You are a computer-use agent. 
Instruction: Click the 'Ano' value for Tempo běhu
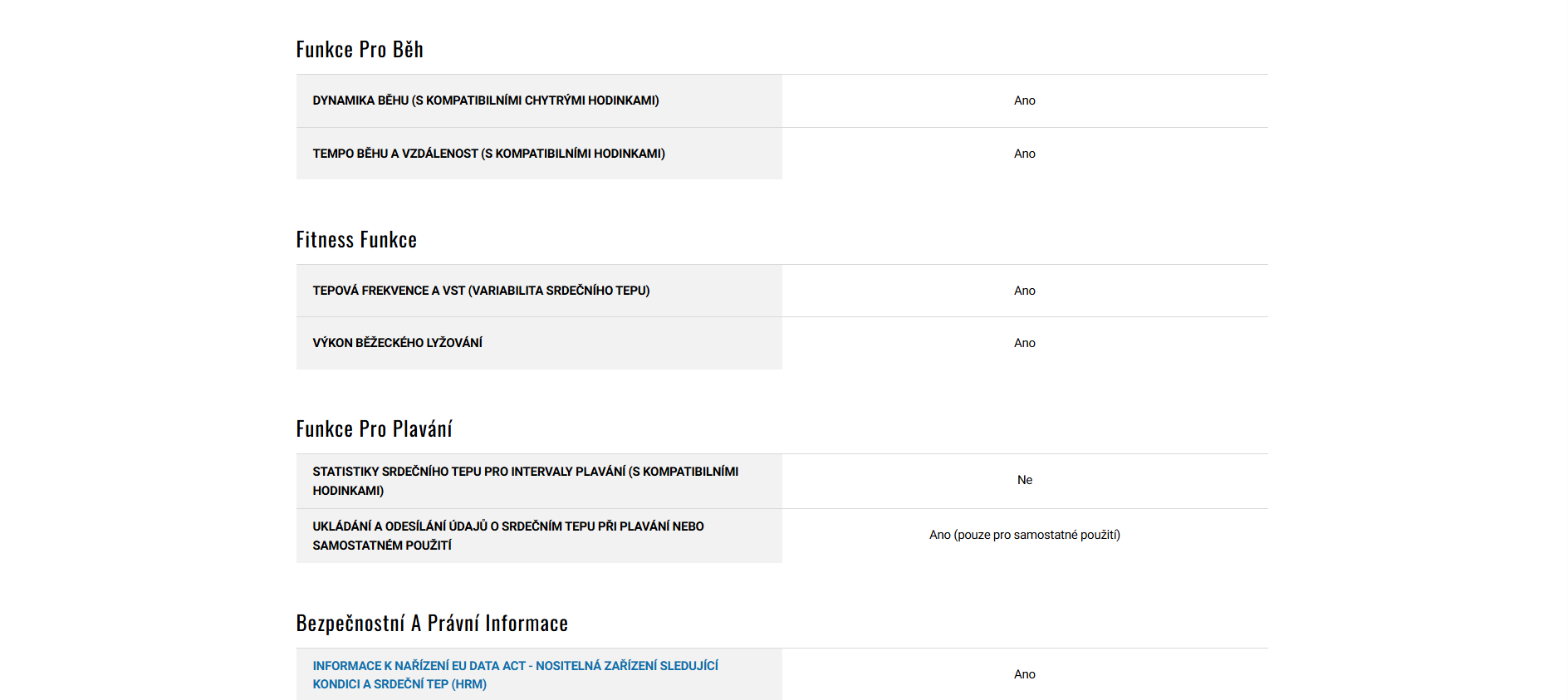pyautogui.click(x=1024, y=154)
